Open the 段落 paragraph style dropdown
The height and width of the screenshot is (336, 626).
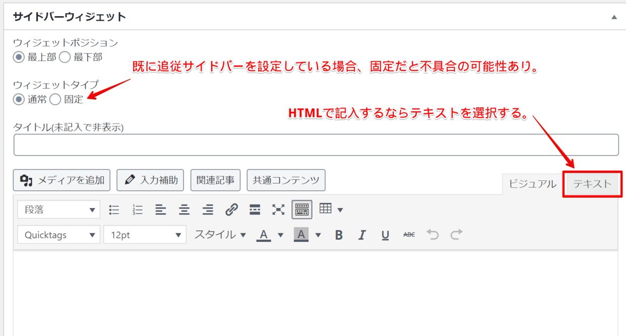tap(58, 209)
